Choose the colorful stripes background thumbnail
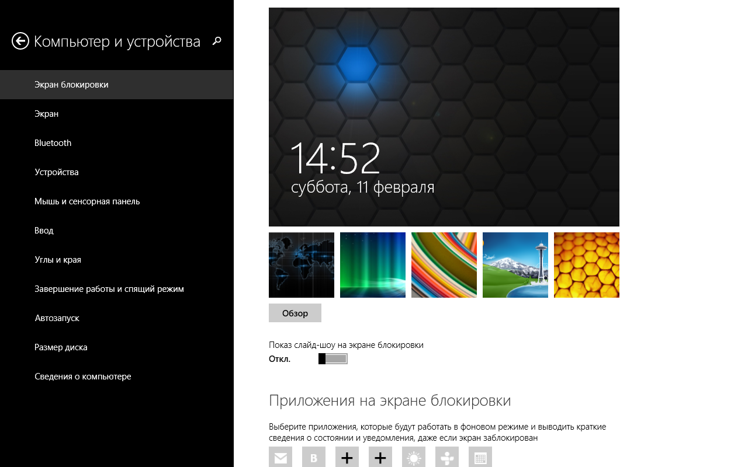 point(444,265)
